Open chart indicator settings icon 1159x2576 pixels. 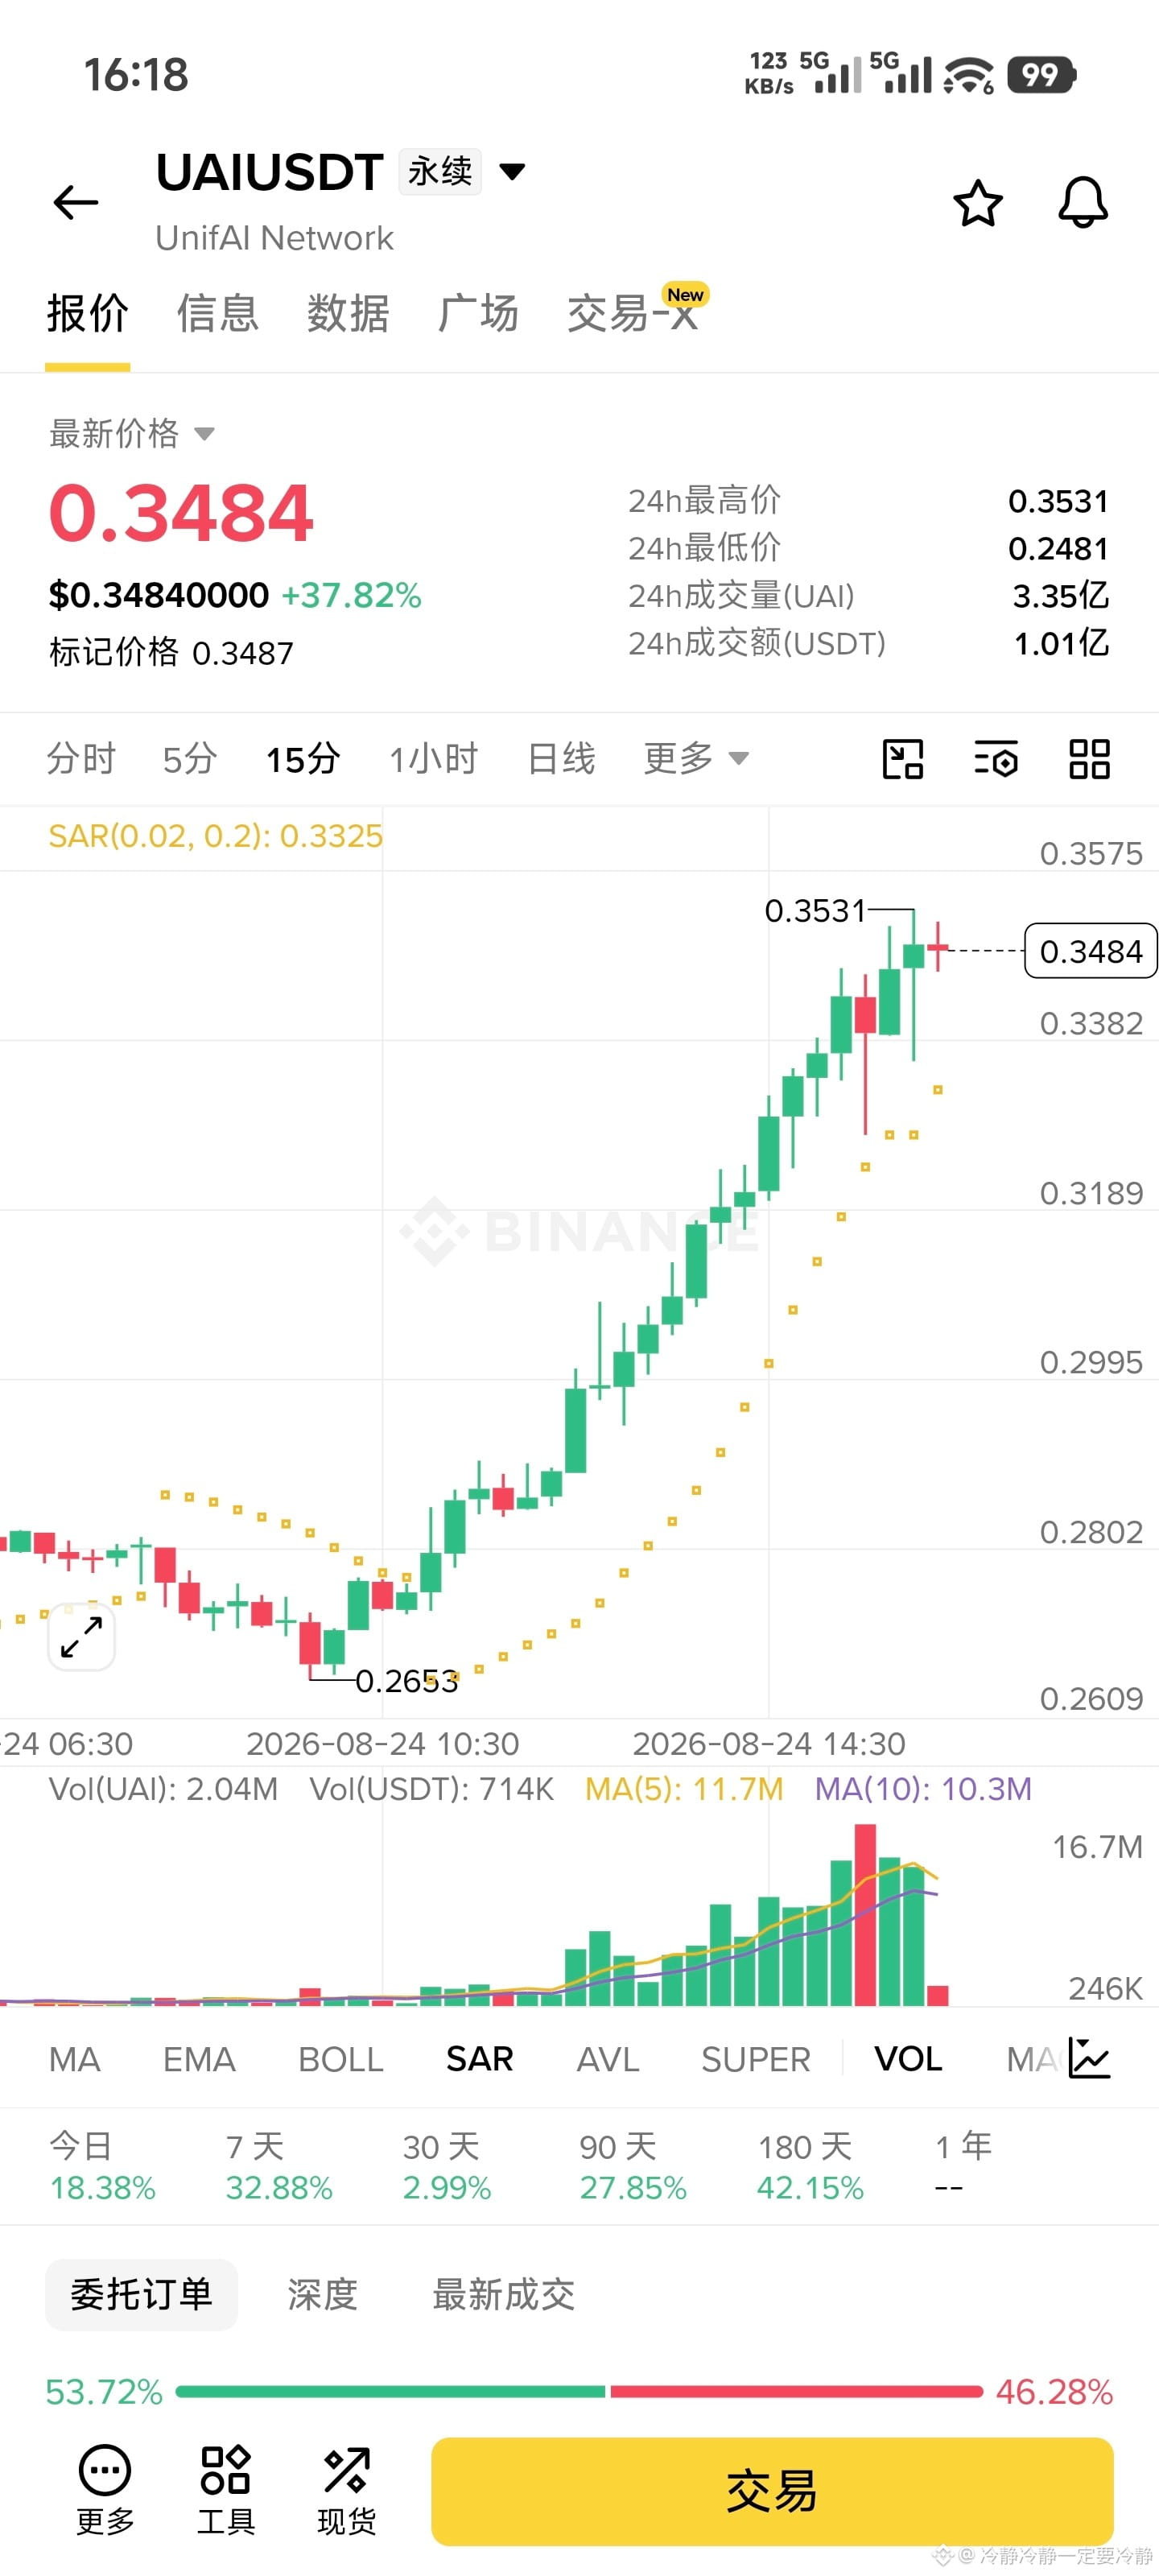(x=996, y=759)
